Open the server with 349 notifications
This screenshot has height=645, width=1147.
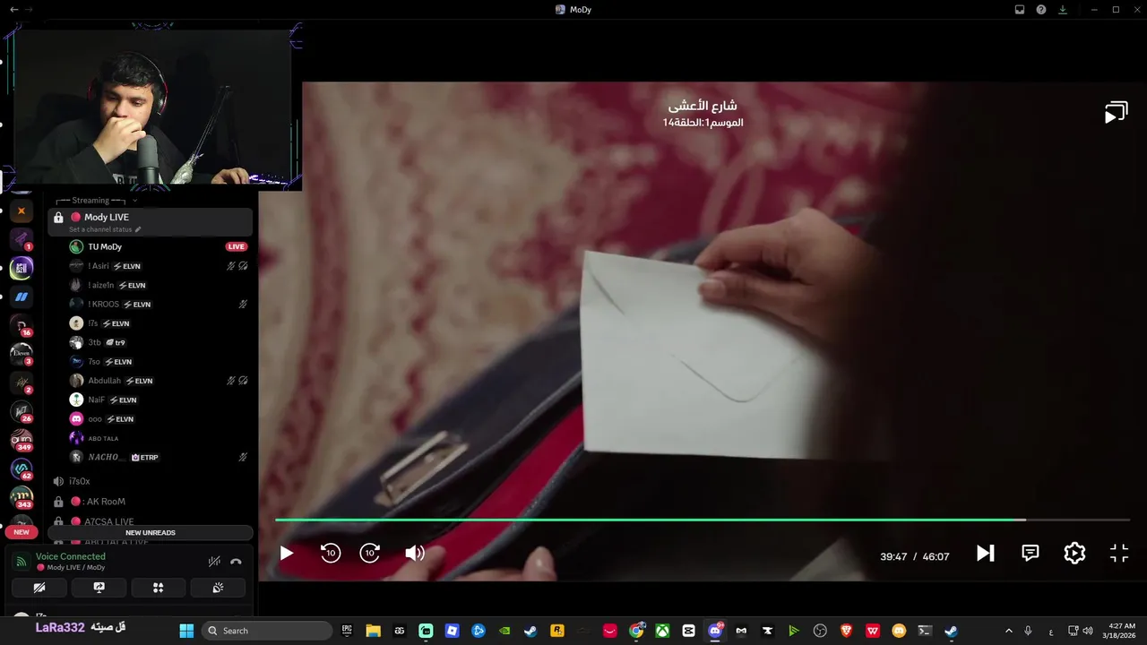click(x=21, y=441)
